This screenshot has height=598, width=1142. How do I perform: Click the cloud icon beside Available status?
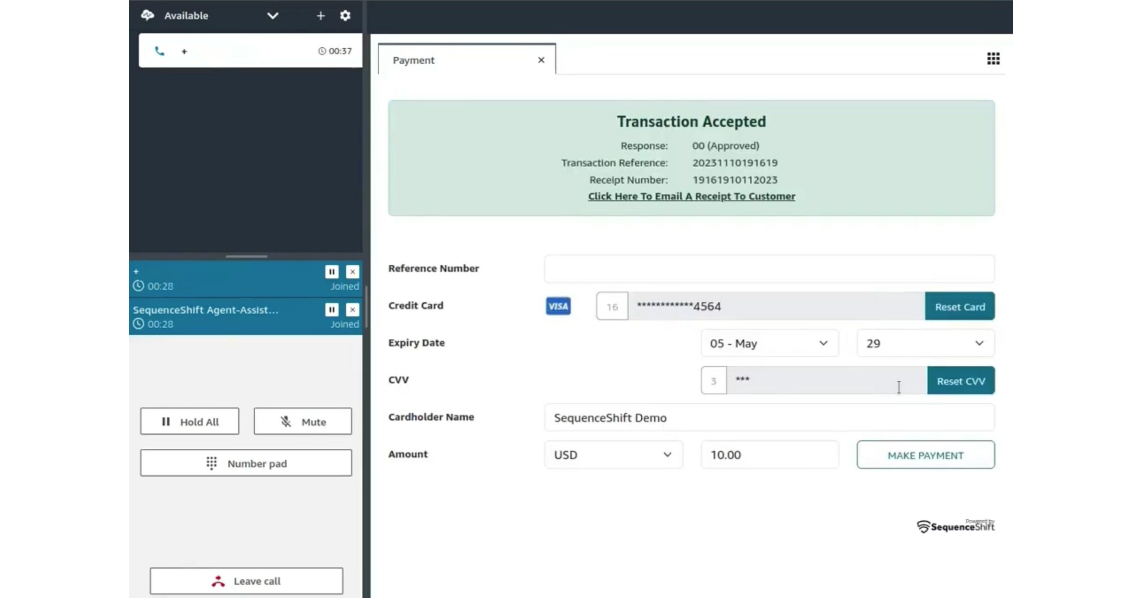click(x=148, y=16)
